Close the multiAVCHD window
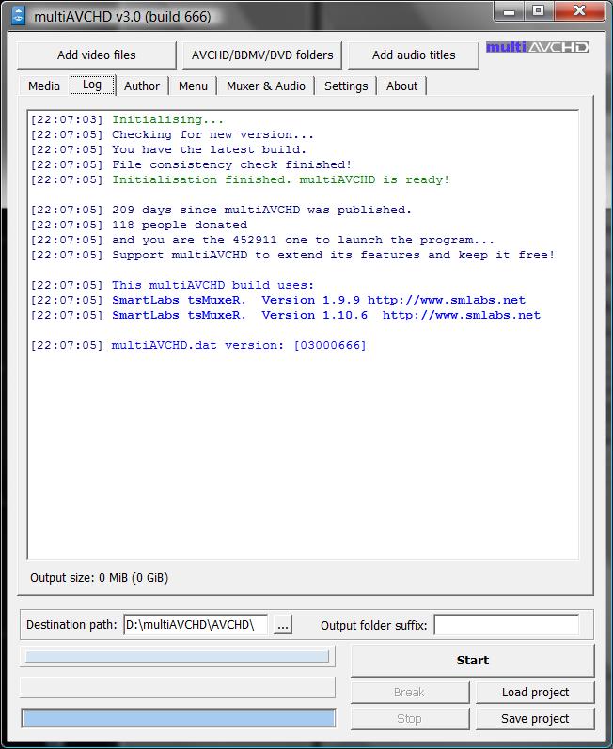Screen dimensions: 613x749 click(579, 11)
